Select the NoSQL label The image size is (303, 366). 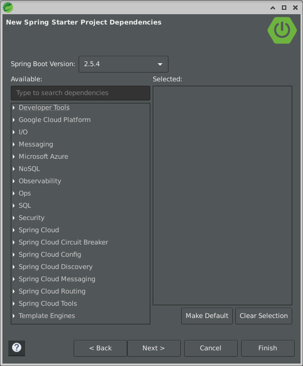(29, 169)
